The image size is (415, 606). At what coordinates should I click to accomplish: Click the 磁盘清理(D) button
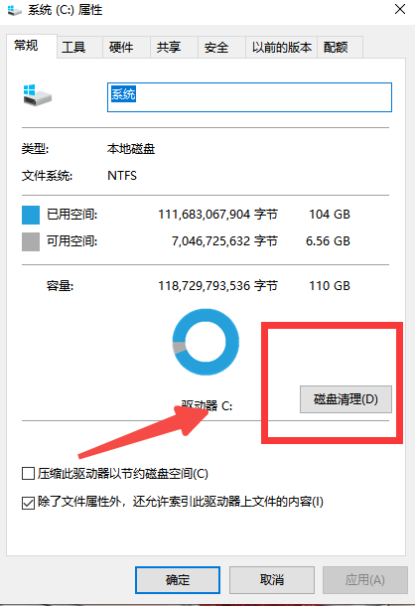pyautogui.click(x=346, y=399)
